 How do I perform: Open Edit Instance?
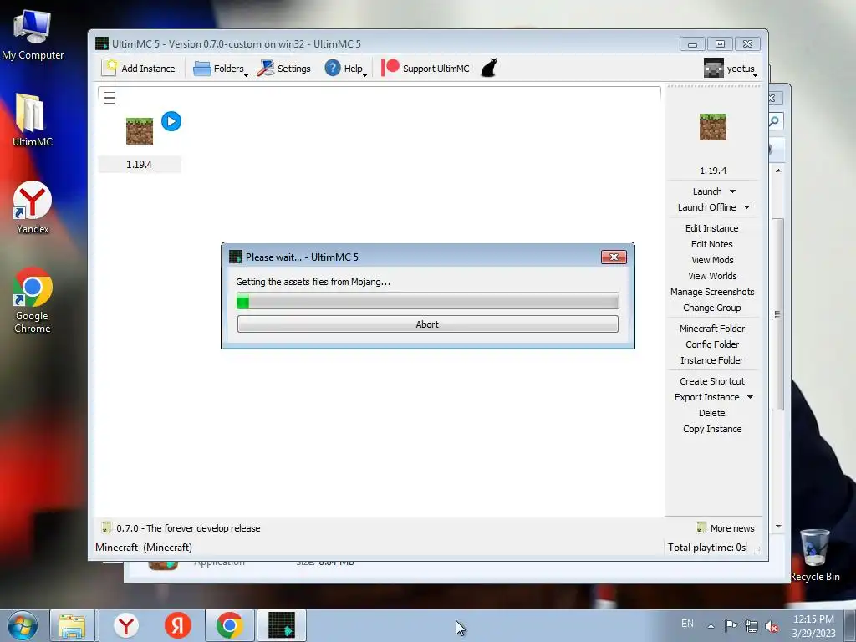[x=712, y=228]
